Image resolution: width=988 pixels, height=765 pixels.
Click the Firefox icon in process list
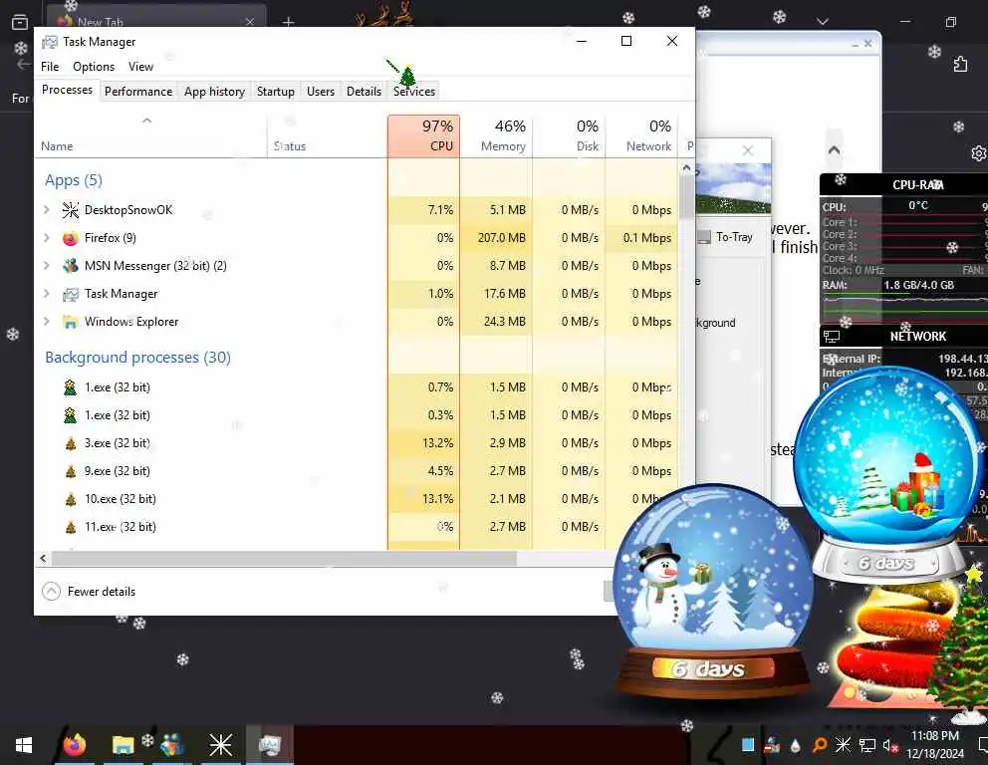[70, 237]
